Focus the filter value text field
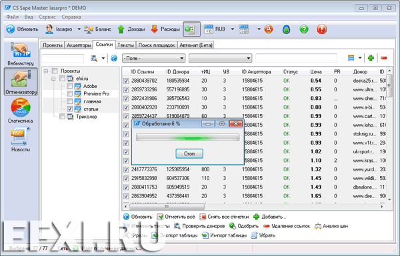This screenshot has width=400, height=256. click(x=296, y=58)
